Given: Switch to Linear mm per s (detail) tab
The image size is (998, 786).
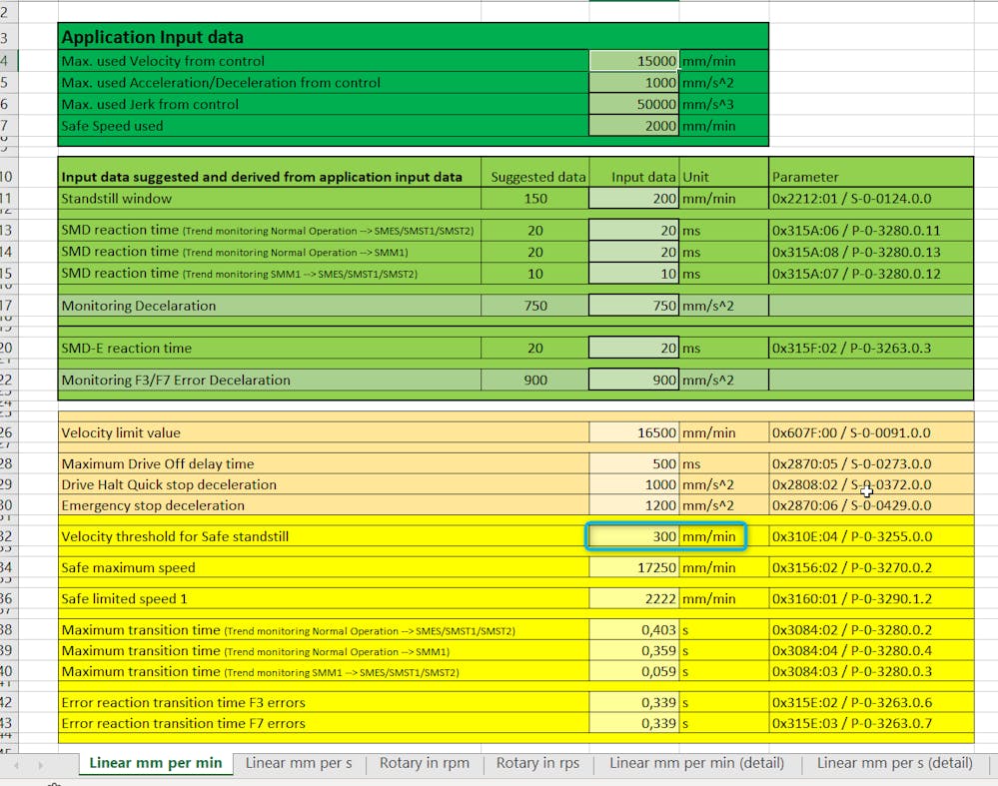Looking at the screenshot, I should [x=894, y=763].
